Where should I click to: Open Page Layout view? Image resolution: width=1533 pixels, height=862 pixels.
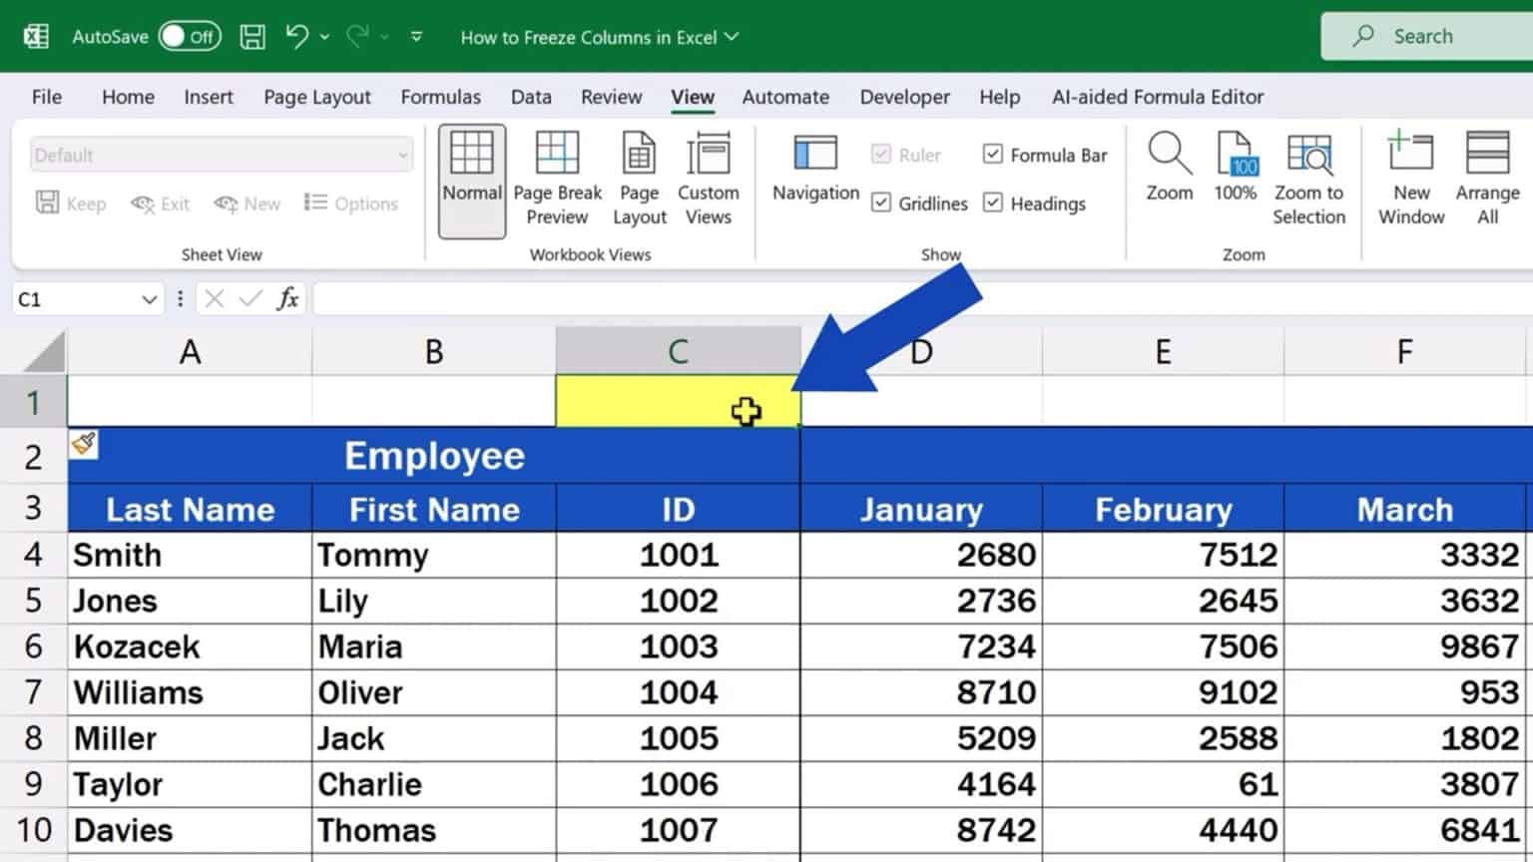click(639, 180)
